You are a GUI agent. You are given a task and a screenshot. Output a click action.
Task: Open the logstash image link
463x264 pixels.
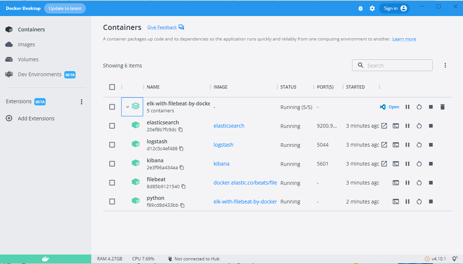(x=223, y=145)
